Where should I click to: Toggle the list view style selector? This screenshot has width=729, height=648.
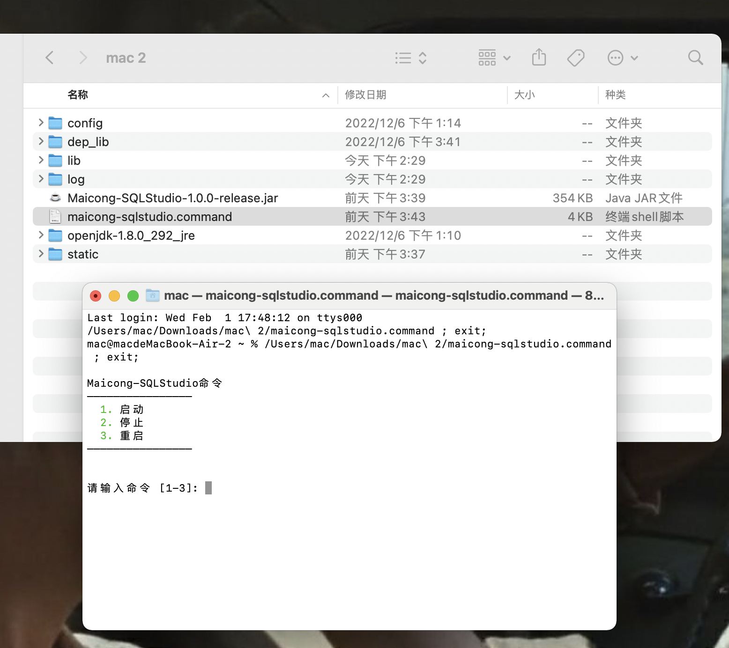410,57
